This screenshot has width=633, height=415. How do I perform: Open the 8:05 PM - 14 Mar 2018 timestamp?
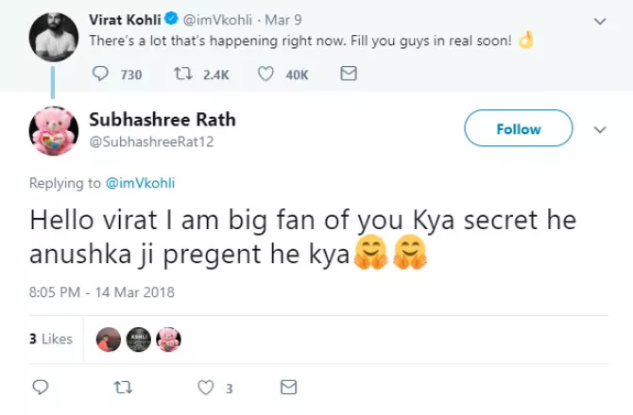click(x=102, y=292)
